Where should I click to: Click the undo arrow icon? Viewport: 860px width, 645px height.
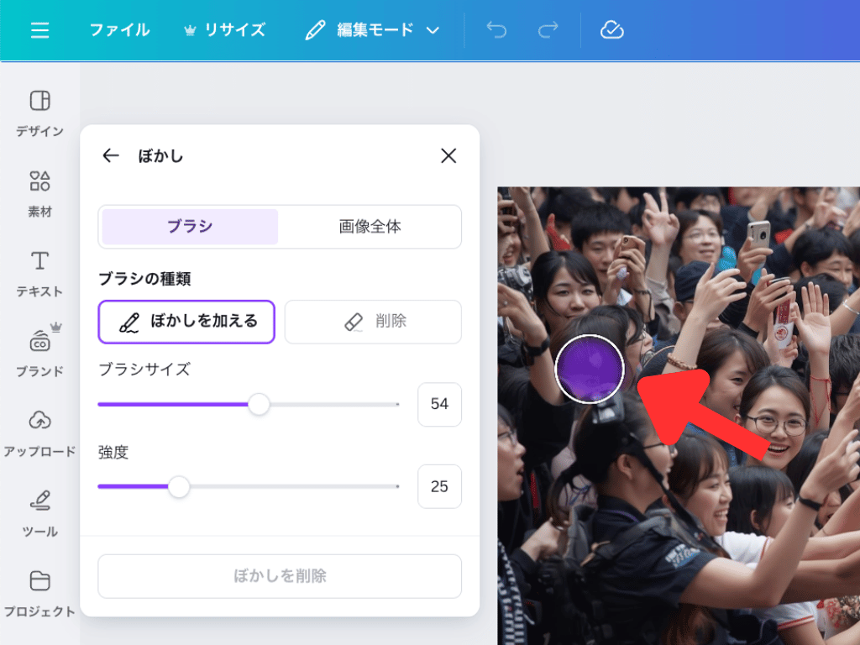point(496,30)
